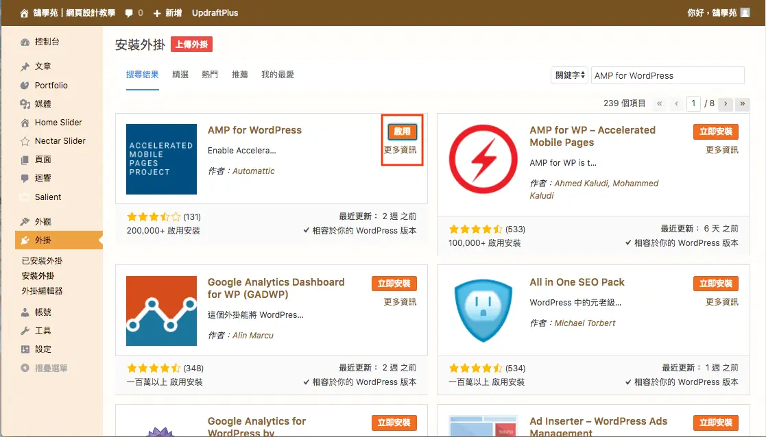Install Google Analytics for WordPress plugin
Viewport: 766px width, 437px height.
coord(394,423)
